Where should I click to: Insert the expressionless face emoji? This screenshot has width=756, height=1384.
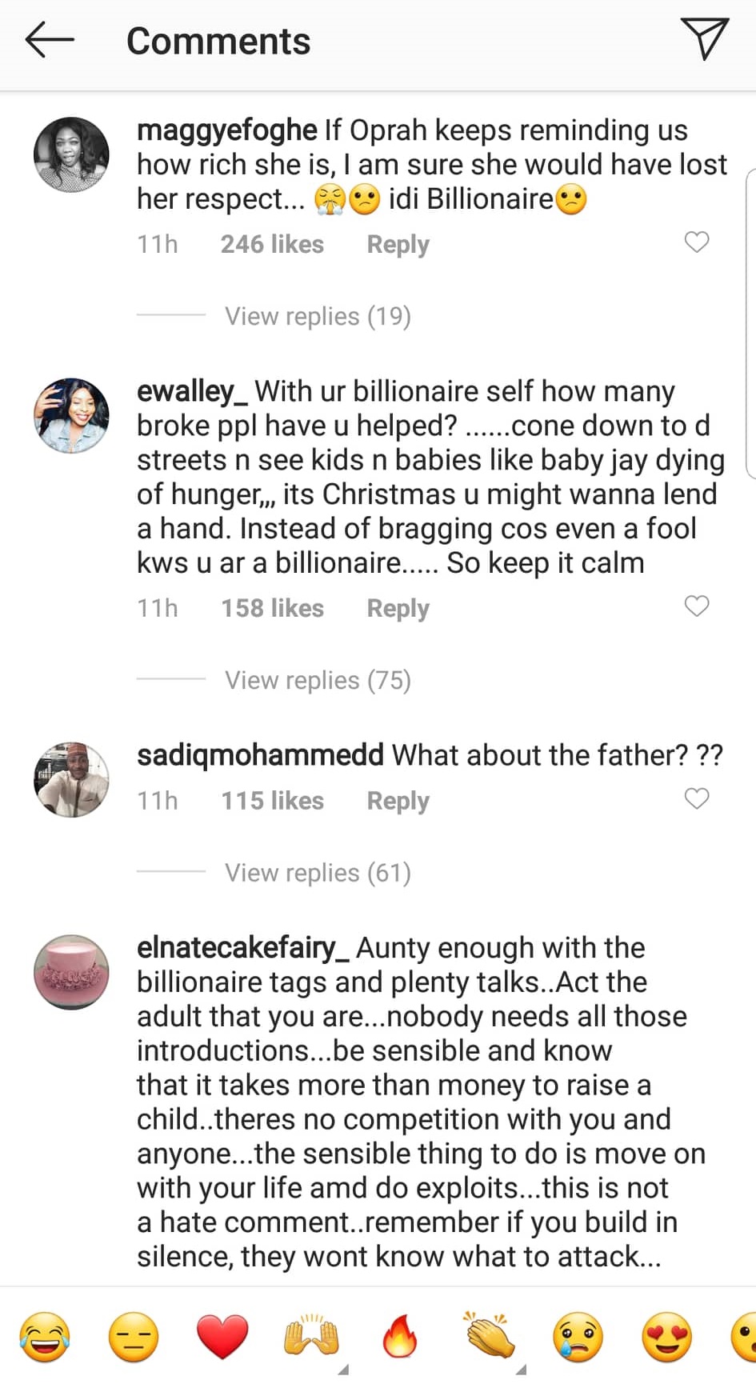134,1337
